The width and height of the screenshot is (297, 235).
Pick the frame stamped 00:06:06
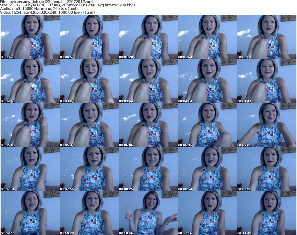[x=148, y=125]
